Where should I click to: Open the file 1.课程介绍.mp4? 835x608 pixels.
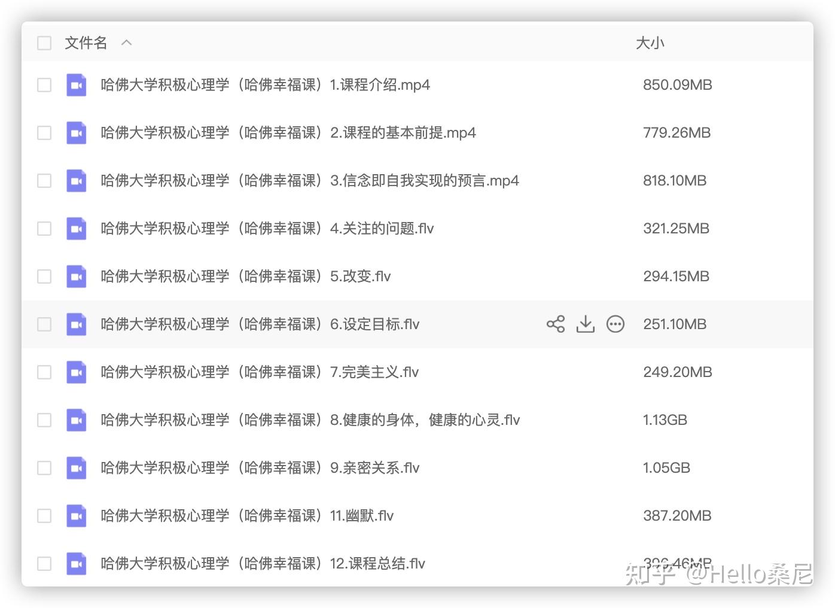266,85
